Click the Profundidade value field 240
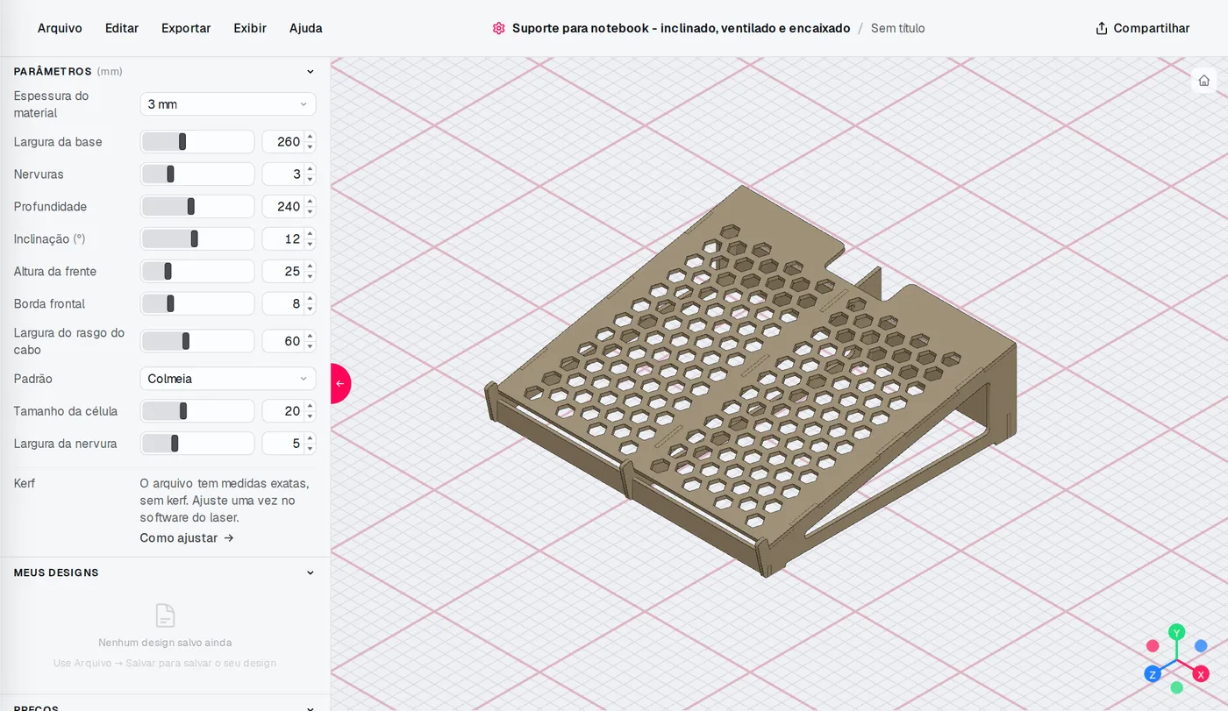The image size is (1228, 711). click(282, 206)
